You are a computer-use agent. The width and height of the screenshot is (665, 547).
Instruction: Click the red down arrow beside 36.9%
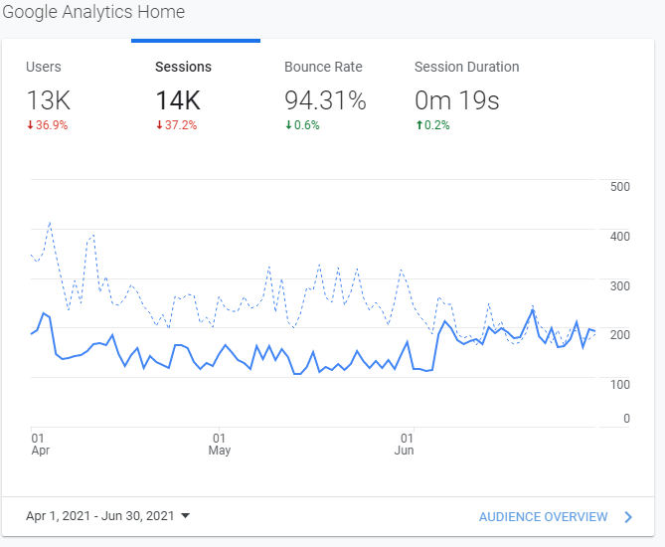coord(30,125)
